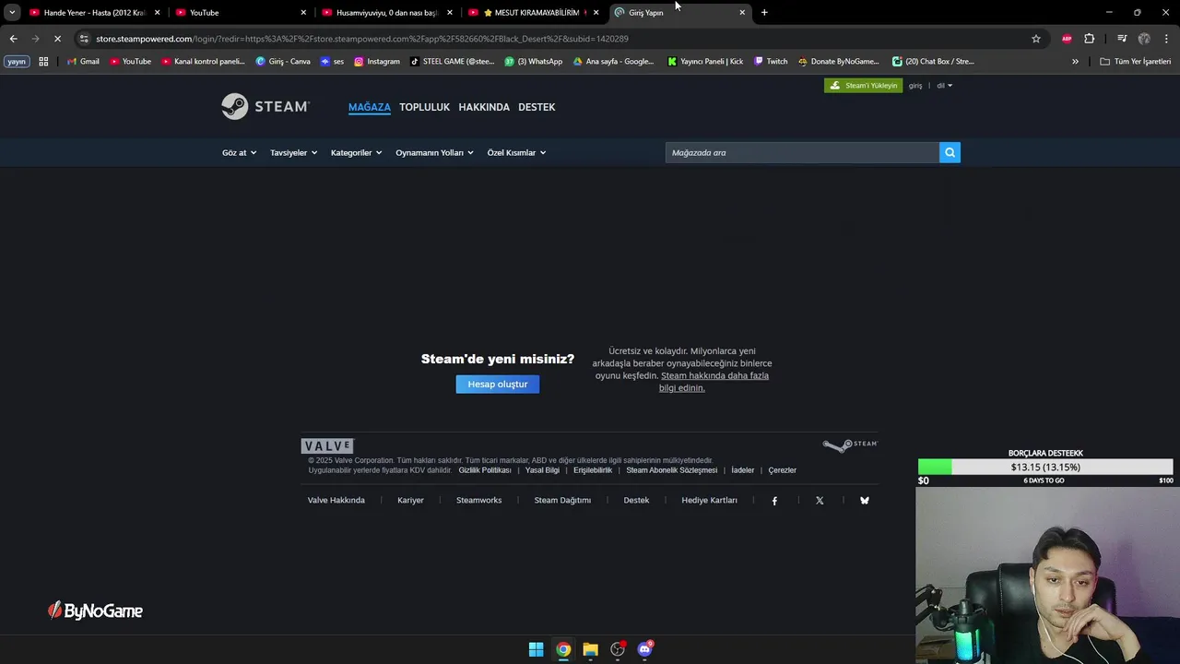Open the yayın tab group chip

click(x=17, y=62)
